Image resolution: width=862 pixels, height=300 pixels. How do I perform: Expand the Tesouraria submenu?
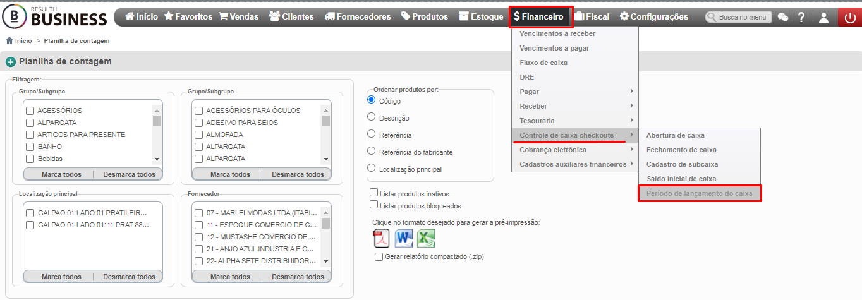coord(575,121)
